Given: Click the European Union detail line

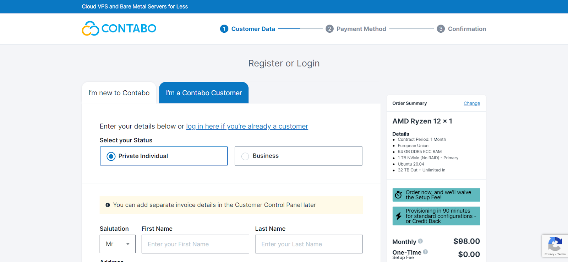Looking at the screenshot, I should [413, 146].
